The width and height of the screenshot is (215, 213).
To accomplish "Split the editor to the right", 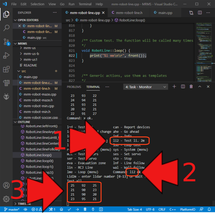I will click(200, 13).
